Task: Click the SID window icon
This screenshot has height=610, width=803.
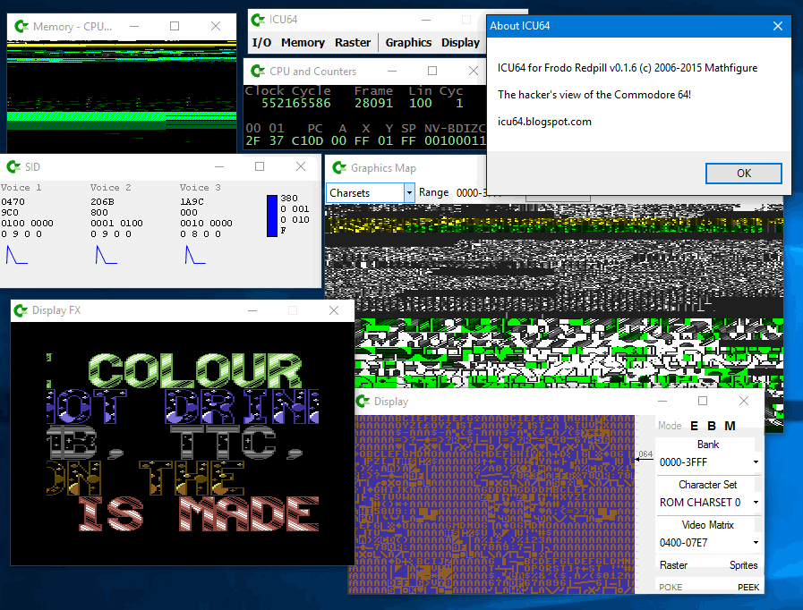Action: coord(13,167)
